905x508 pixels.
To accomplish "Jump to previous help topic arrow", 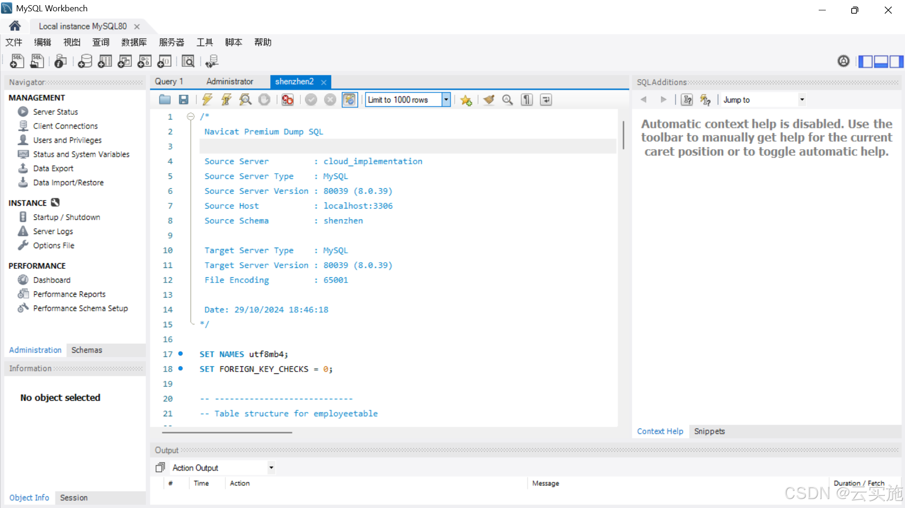I will tap(643, 100).
